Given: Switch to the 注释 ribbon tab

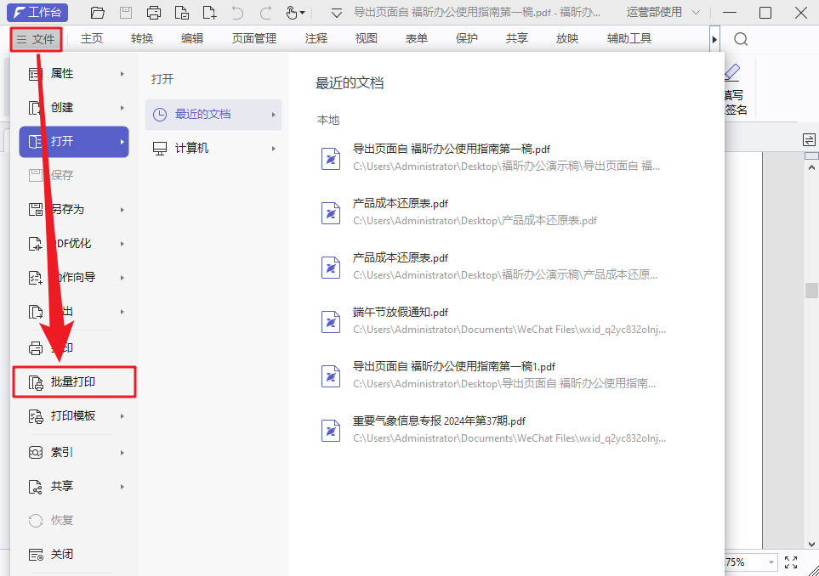Looking at the screenshot, I should tap(316, 38).
